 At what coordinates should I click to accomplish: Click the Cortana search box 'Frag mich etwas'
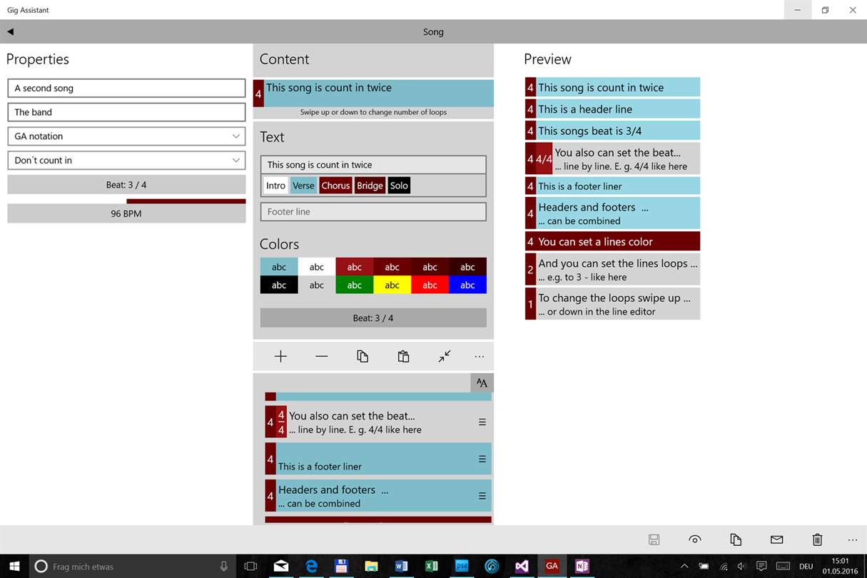(133, 566)
